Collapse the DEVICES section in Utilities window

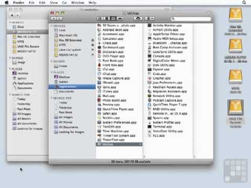pos(52,26)
